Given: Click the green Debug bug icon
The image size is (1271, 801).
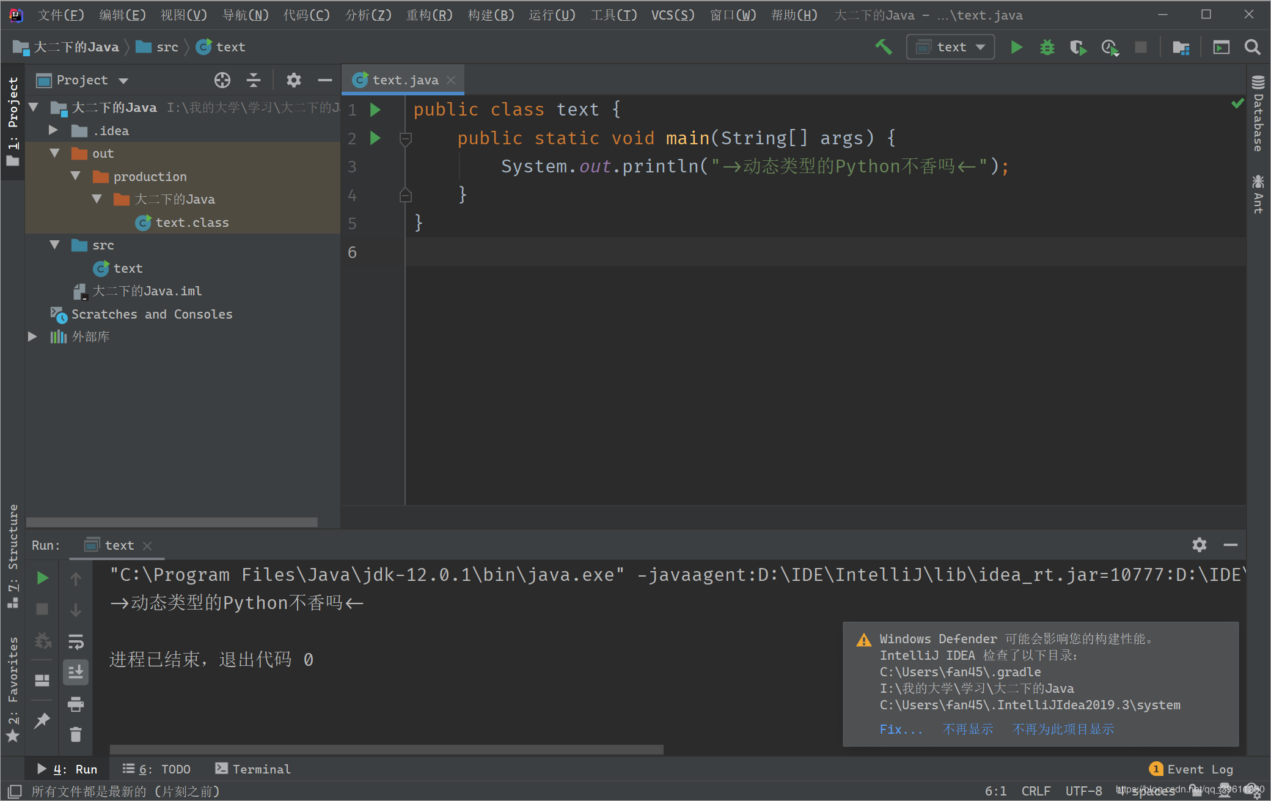Looking at the screenshot, I should [x=1047, y=47].
